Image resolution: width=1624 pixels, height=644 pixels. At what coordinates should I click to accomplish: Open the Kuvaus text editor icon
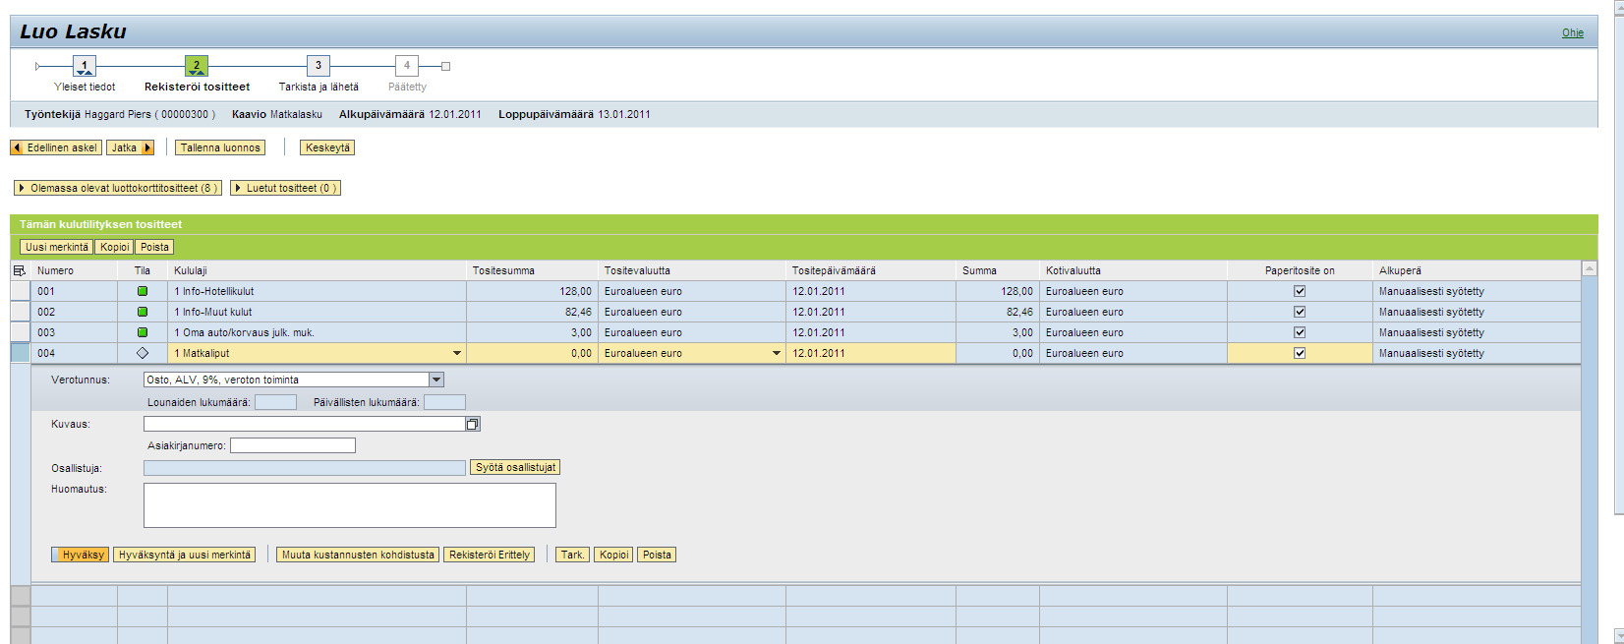[x=473, y=424]
